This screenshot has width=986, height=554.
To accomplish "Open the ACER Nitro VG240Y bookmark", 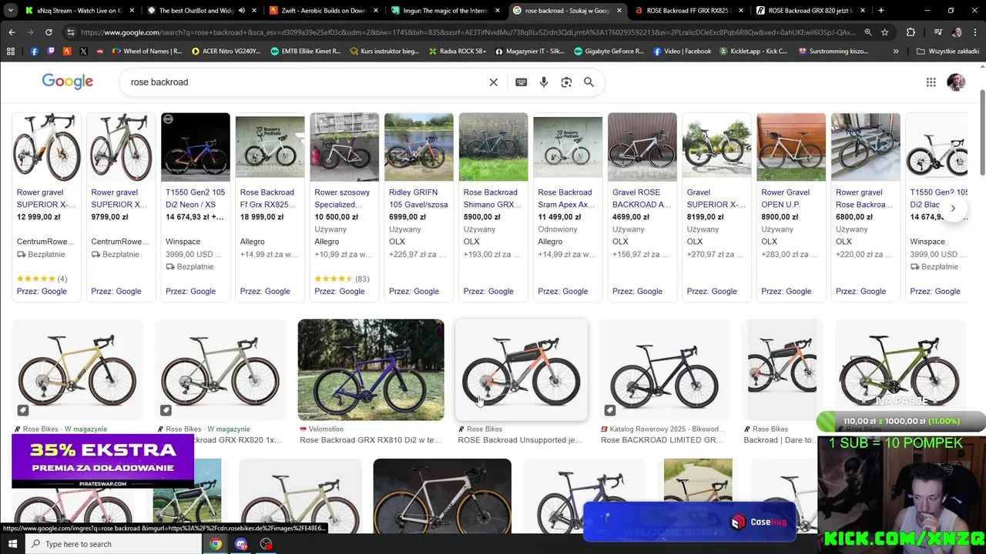I will [x=225, y=51].
